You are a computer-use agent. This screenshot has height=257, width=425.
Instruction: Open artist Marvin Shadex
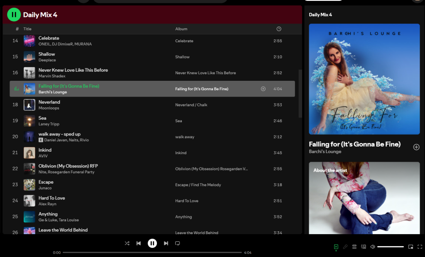[52, 76]
